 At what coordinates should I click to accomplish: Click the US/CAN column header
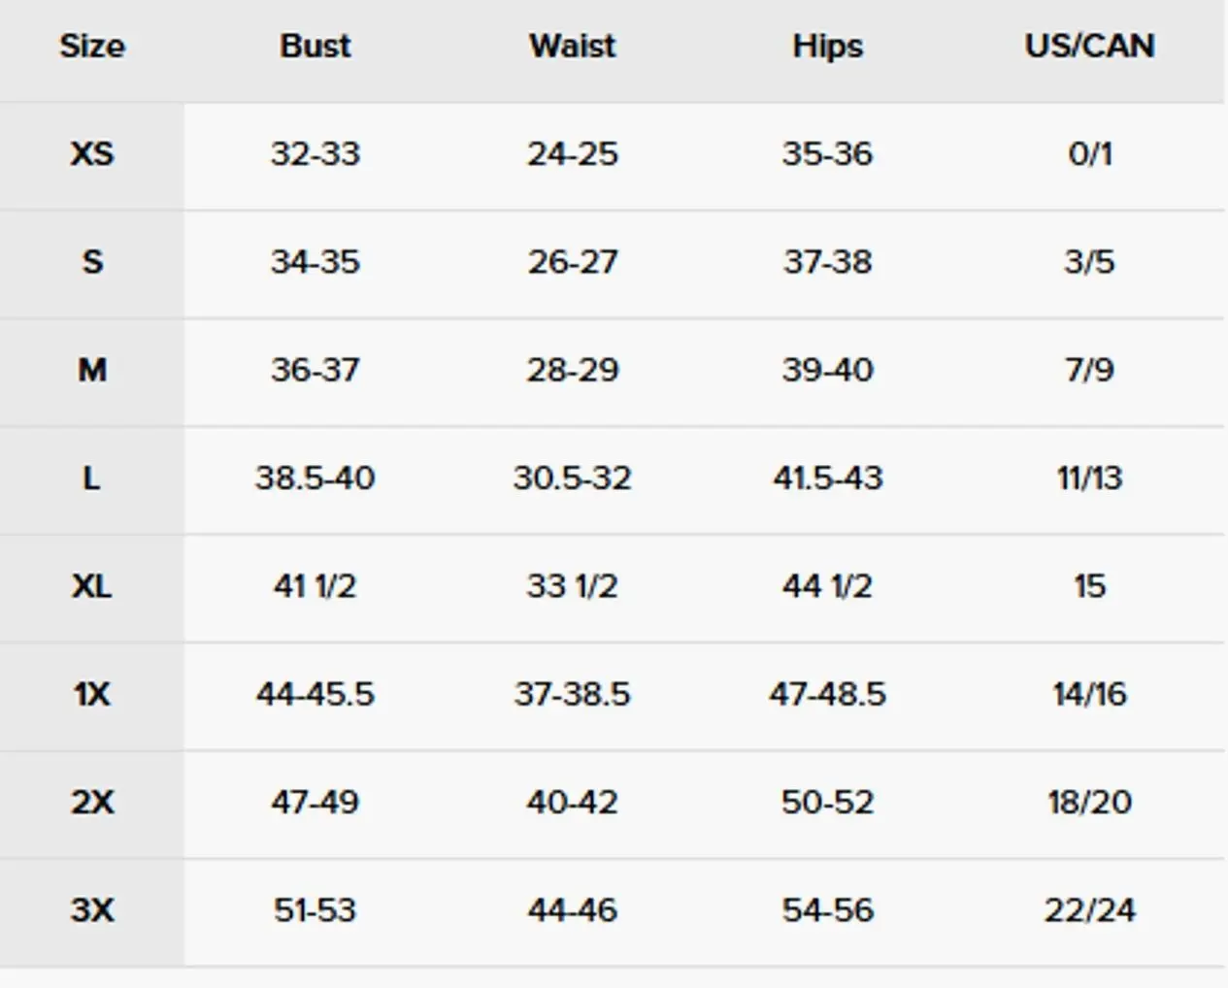click(x=1089, y=46)
